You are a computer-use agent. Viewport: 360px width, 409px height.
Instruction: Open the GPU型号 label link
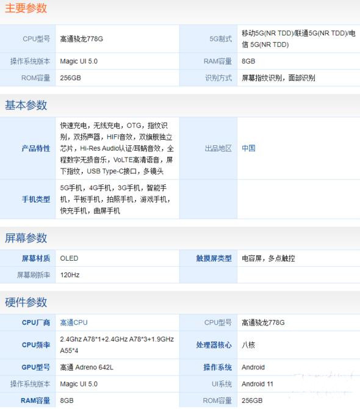[x=36, y=367]
